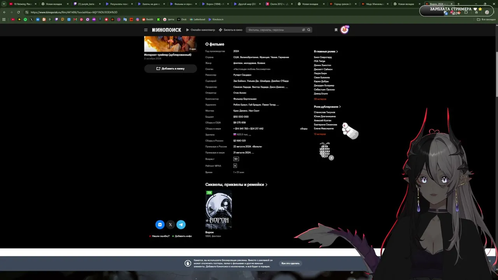This screenshot has height=280, width=498.
Task: Open the bookmark icon in Kinopoisk header
Action: tap(336, 30)
